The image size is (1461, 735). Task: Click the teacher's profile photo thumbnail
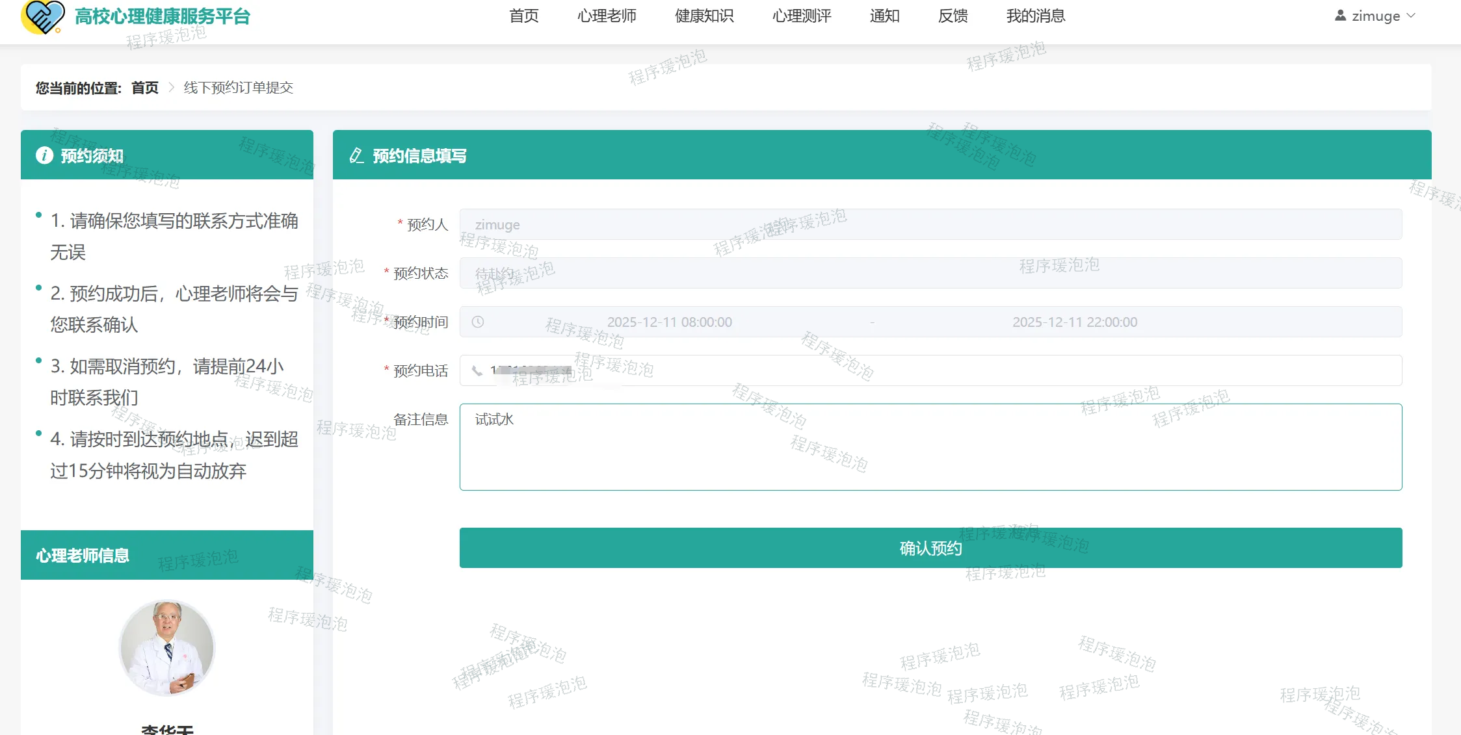[167, 647]
